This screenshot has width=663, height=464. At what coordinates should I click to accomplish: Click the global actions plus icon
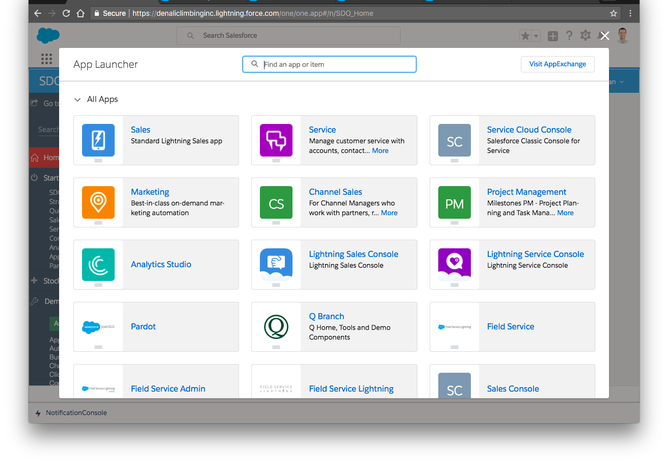pyautogui.click(x=553, y=36)
